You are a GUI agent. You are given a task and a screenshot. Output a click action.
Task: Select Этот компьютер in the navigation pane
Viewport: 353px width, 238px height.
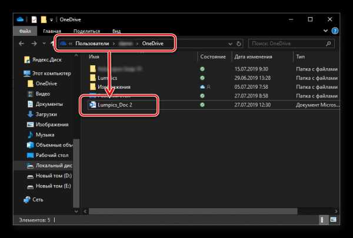pos(51,73)
